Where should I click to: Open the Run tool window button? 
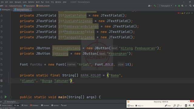17,105
